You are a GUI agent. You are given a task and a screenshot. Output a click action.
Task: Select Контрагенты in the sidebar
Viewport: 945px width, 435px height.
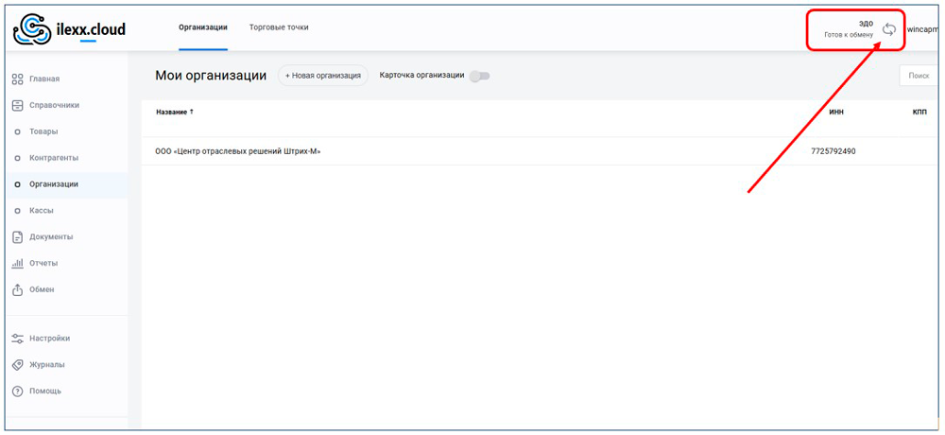click(x=53, y=158)
